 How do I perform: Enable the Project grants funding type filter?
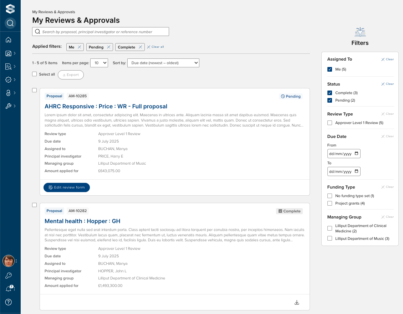[x=330, y=204]
